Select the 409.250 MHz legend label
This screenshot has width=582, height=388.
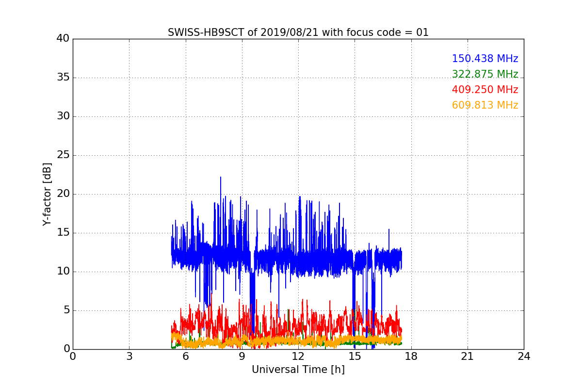click(485, 90)
